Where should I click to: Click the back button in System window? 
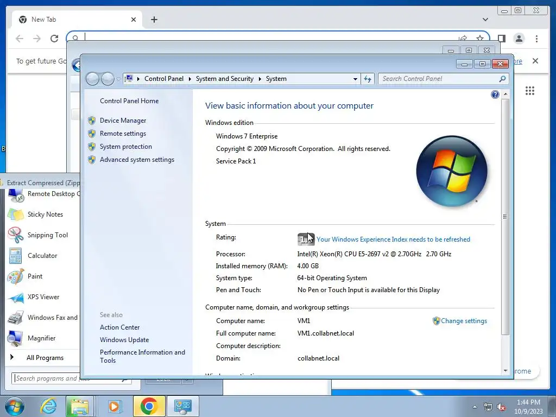pyautogui.click(x=92, y=79)
